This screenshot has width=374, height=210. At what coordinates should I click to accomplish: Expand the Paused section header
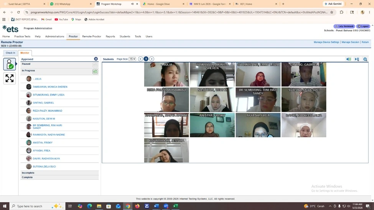tap(59, 65)
